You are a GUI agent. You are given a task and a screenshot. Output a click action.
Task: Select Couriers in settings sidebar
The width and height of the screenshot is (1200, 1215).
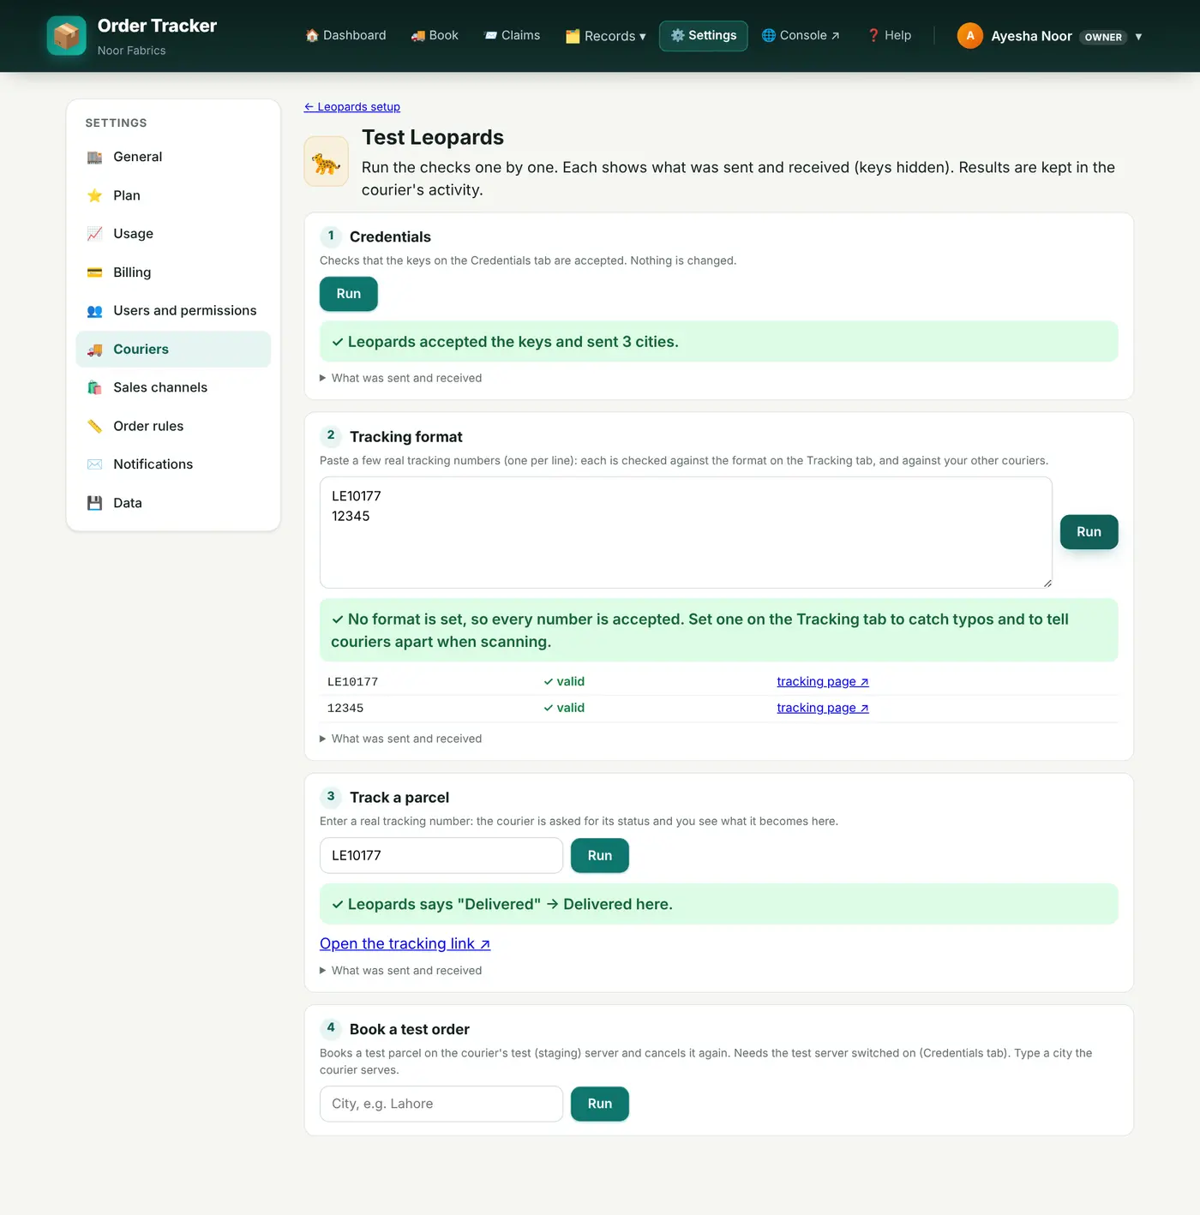coord(173,350)
